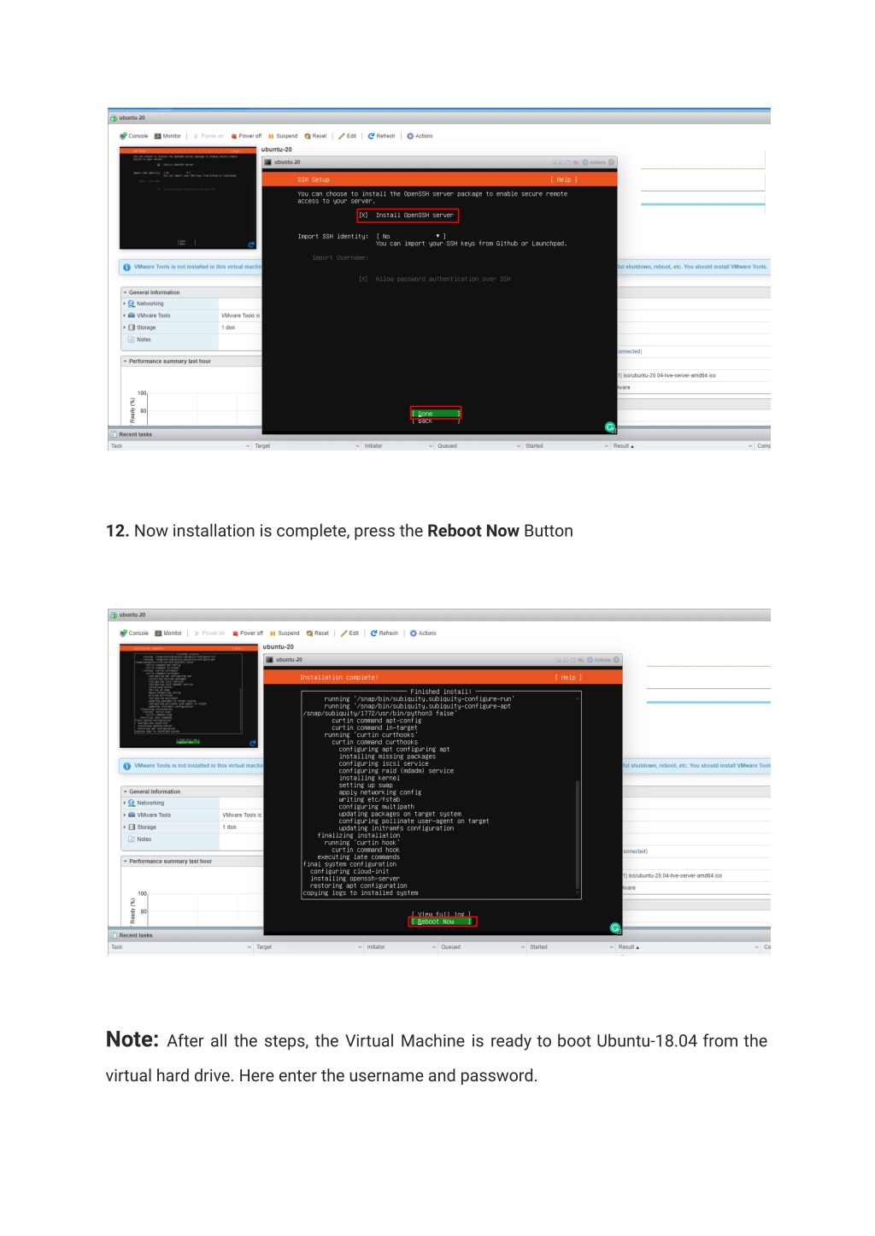The height and width of the screenshot is (1236, 875).
Task: Click Help in the Installation complete header
Action: coord(568,677)
